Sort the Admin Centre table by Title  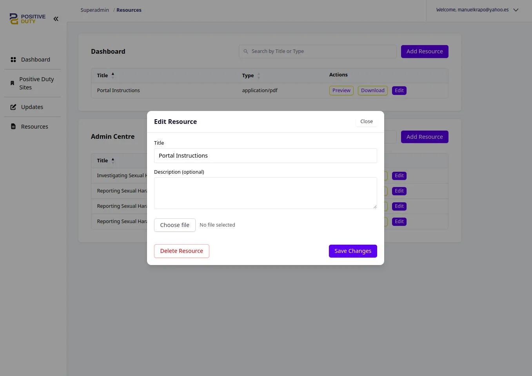(x=112, y=160)
